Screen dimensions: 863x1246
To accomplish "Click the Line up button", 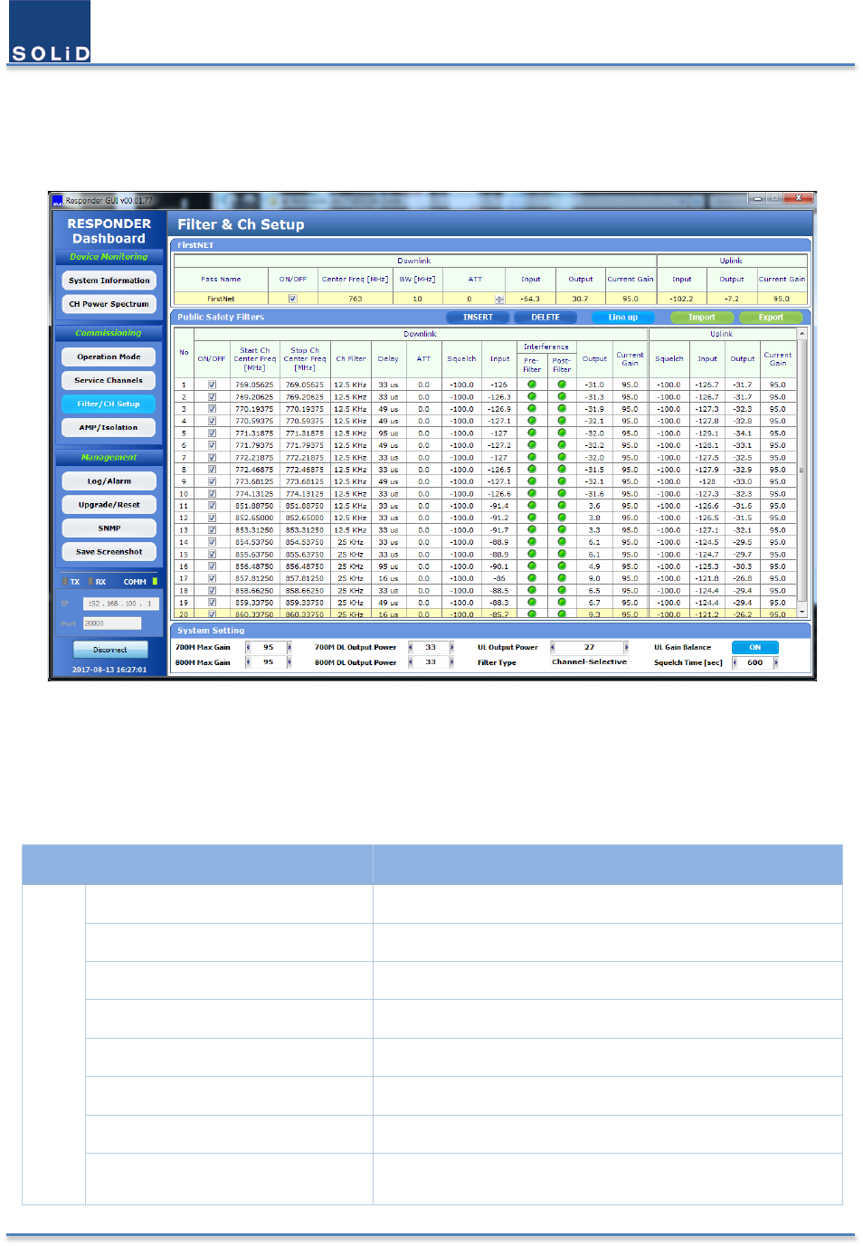I will (623, 318).
